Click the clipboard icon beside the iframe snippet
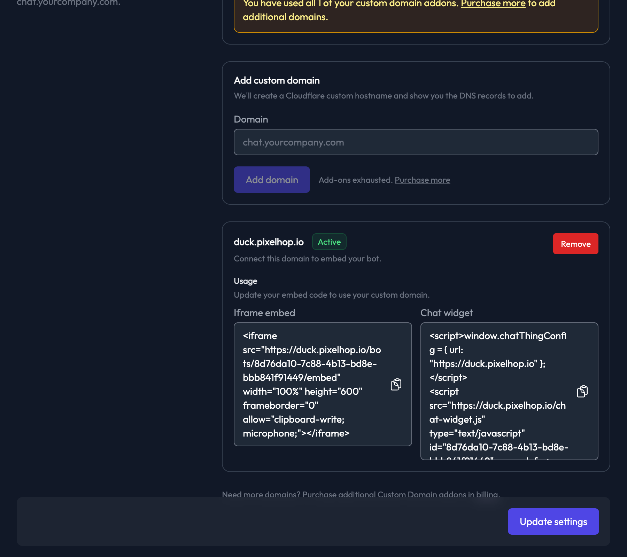This screenshot has width=627, height=557. pyautogui.click(x=396, y=384)
